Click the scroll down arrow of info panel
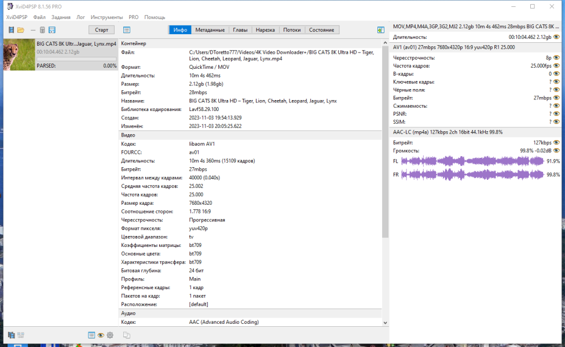The image size is (565, 347). [x=385, y=323]
